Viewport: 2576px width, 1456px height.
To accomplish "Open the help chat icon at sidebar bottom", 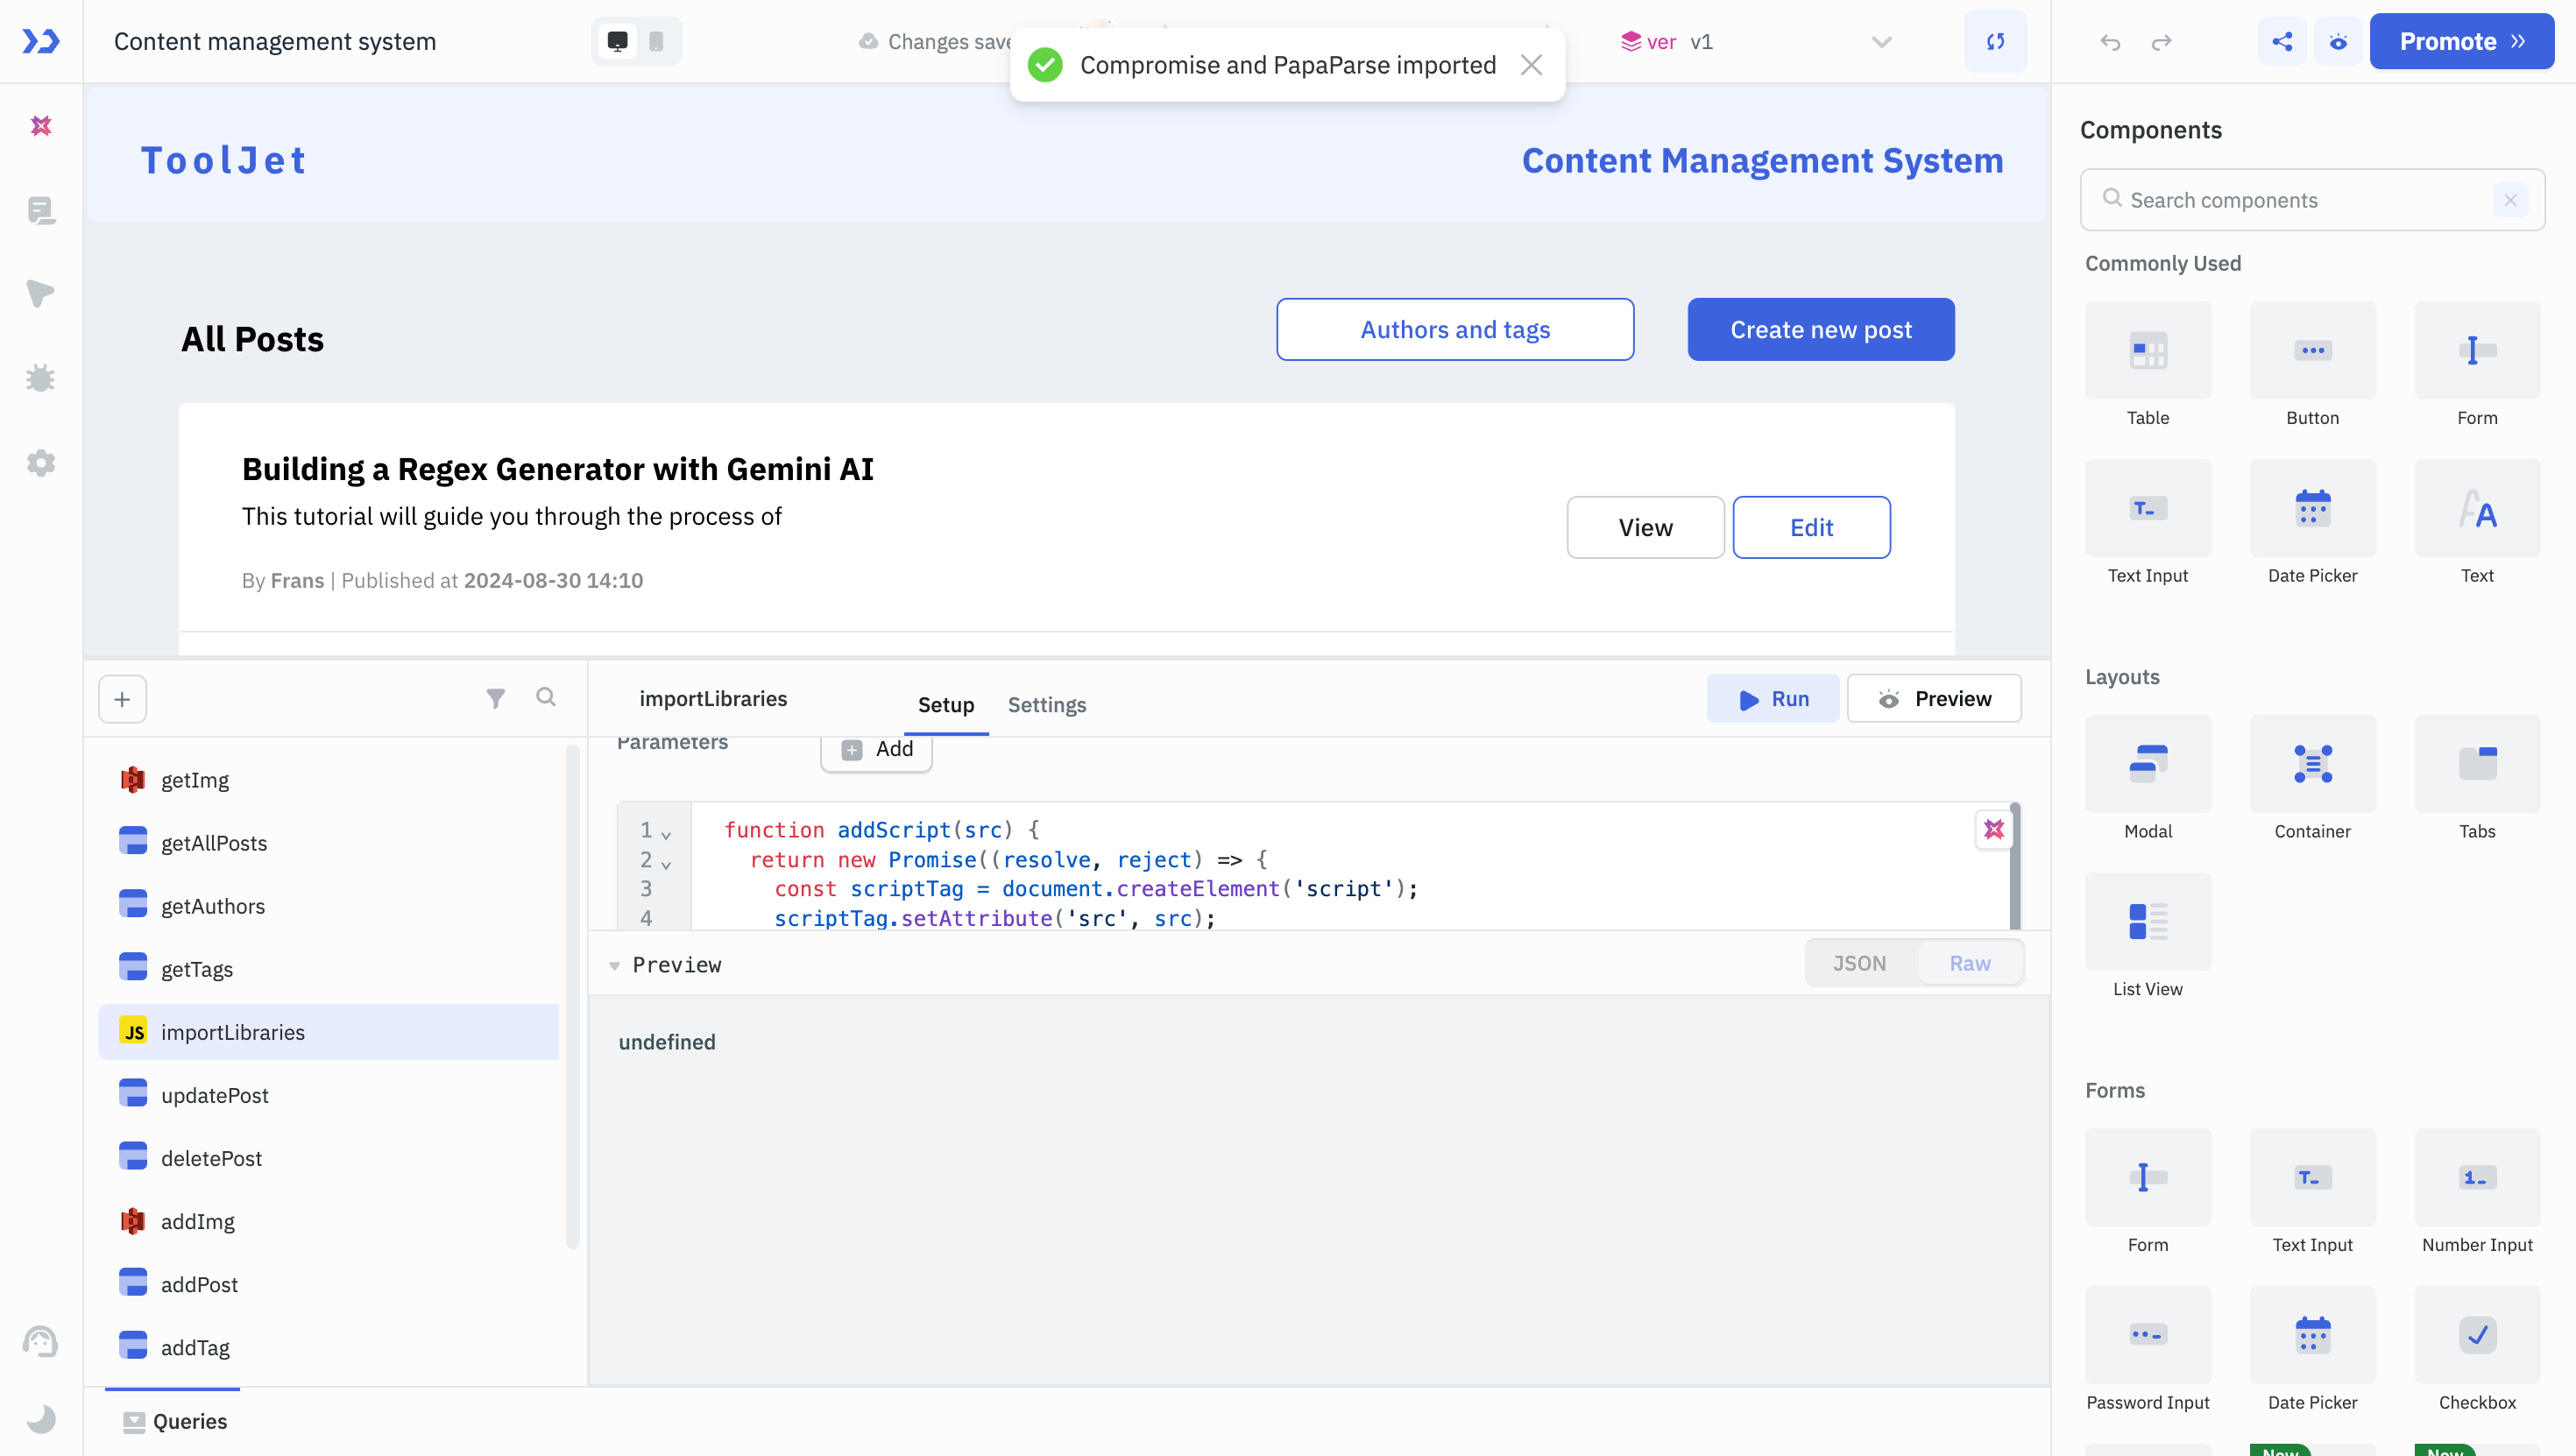I will [x=41, y=1343].
